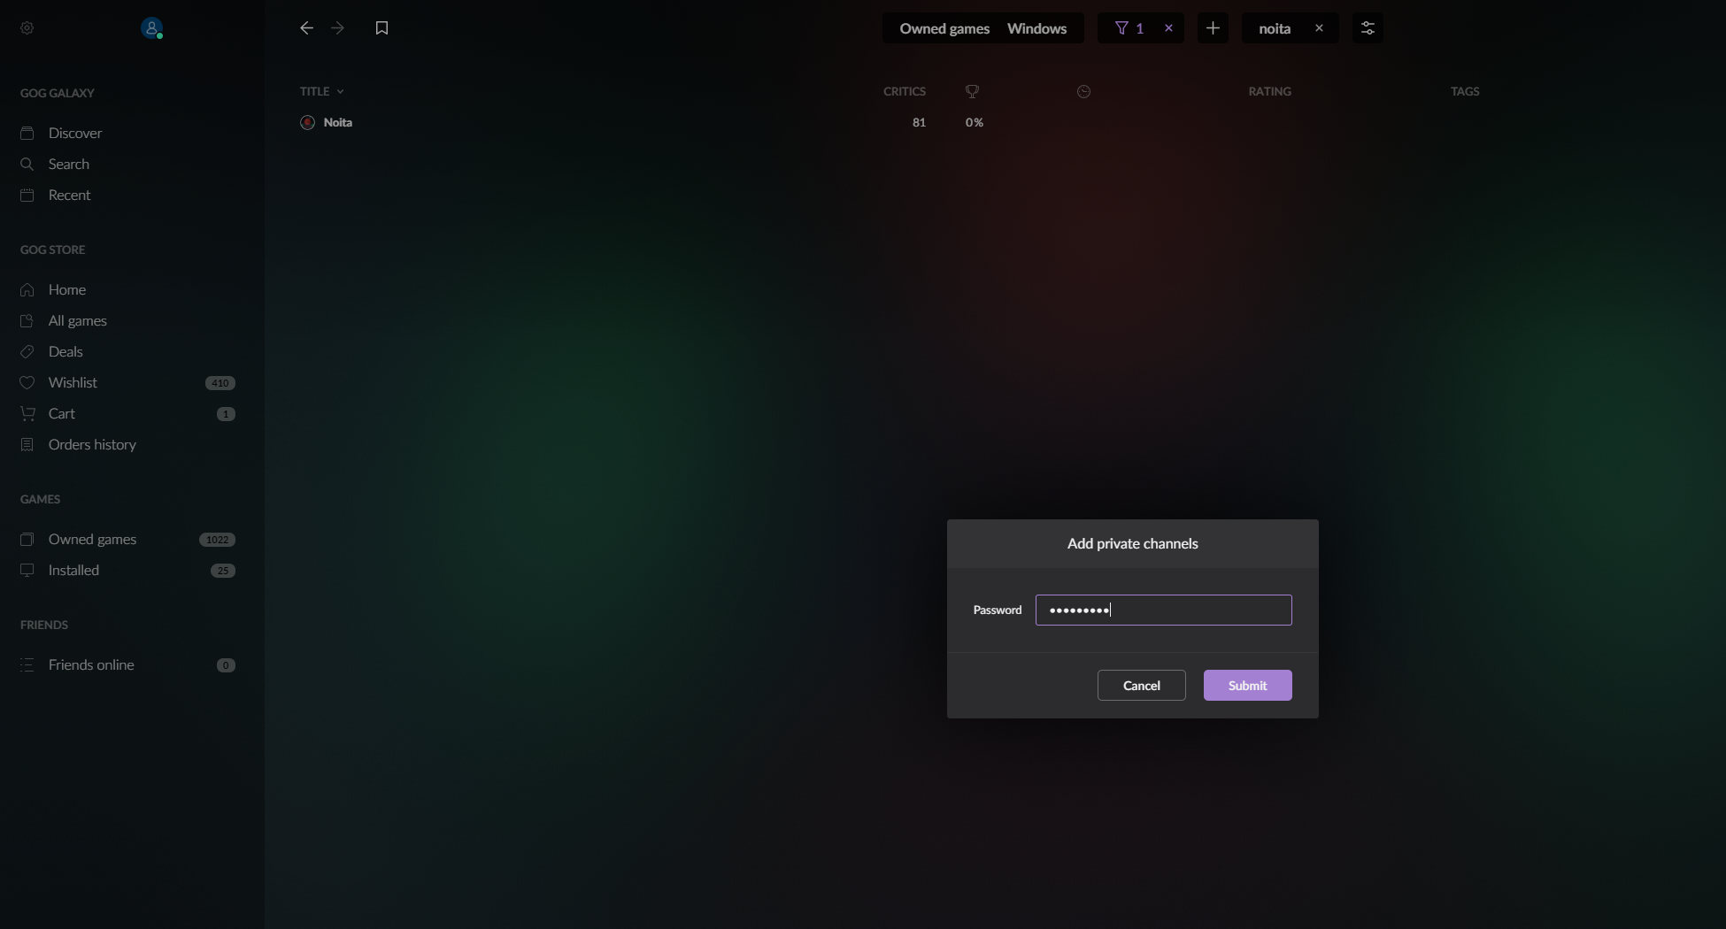Open Search in the sidebar
The image size is (1726, 929).
tap(68, 164)
